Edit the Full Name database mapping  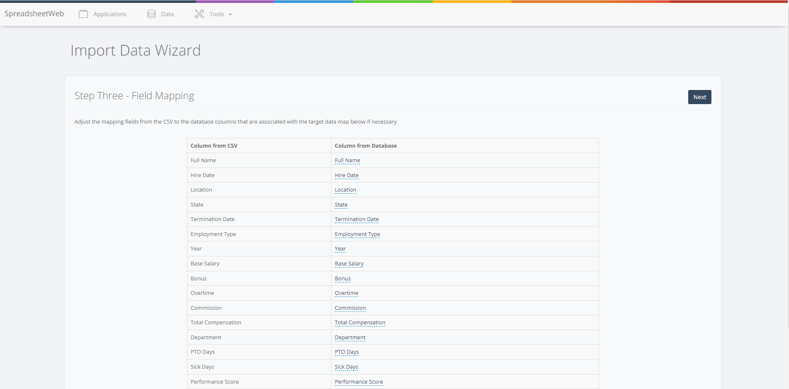click(347, 160)
